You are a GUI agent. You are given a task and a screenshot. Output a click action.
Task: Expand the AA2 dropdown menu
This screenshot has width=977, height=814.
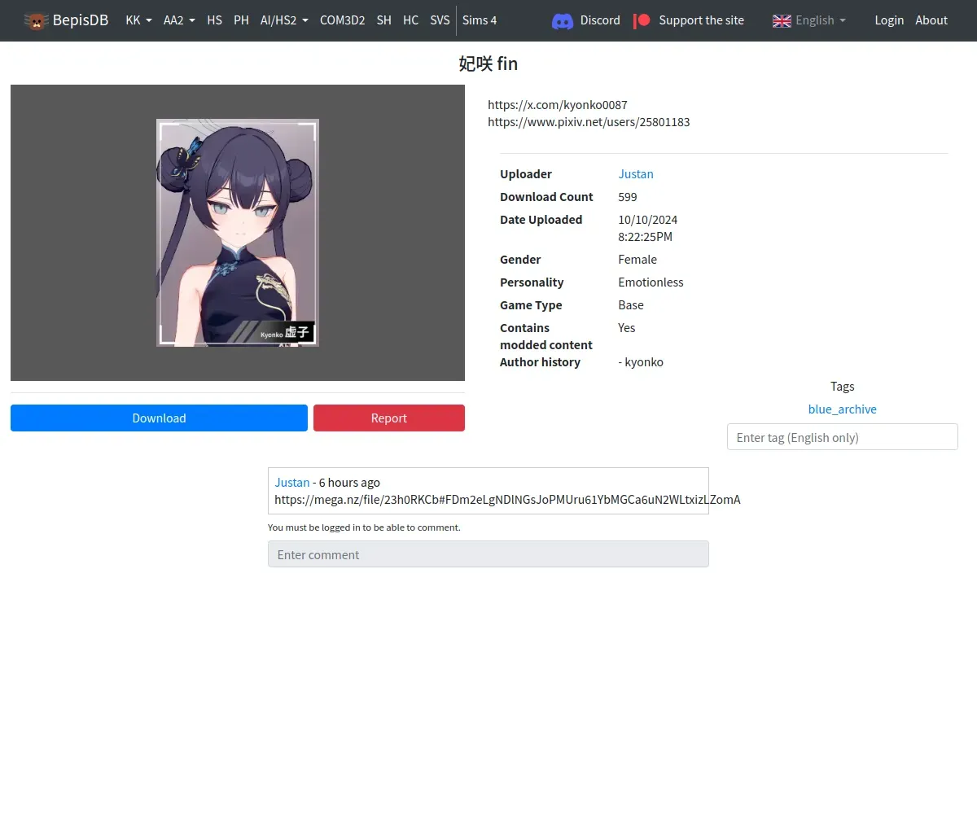tap(179, 20)
